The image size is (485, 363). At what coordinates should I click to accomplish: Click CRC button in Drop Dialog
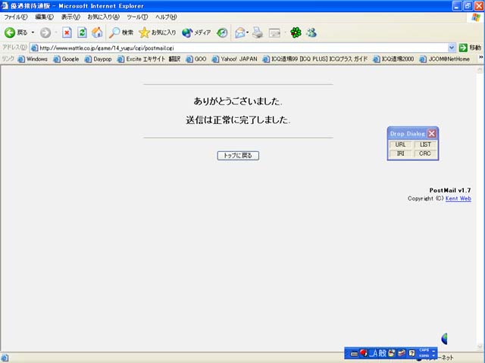[425, 154]
